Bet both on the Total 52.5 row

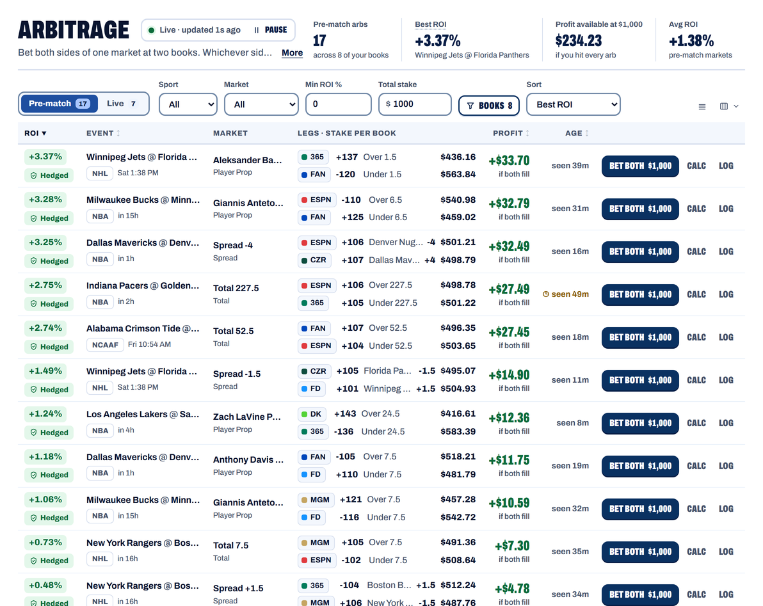coord(640,337)
